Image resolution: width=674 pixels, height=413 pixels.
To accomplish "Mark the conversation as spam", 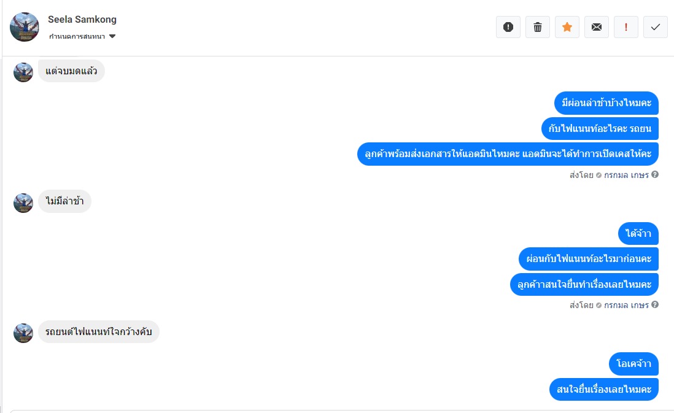I will [x=508, y=27].
